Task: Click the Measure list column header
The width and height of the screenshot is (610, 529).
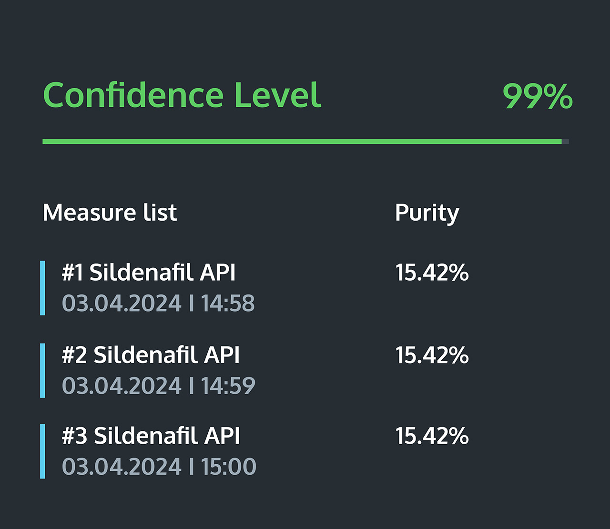Action: (x=110, y=213)
